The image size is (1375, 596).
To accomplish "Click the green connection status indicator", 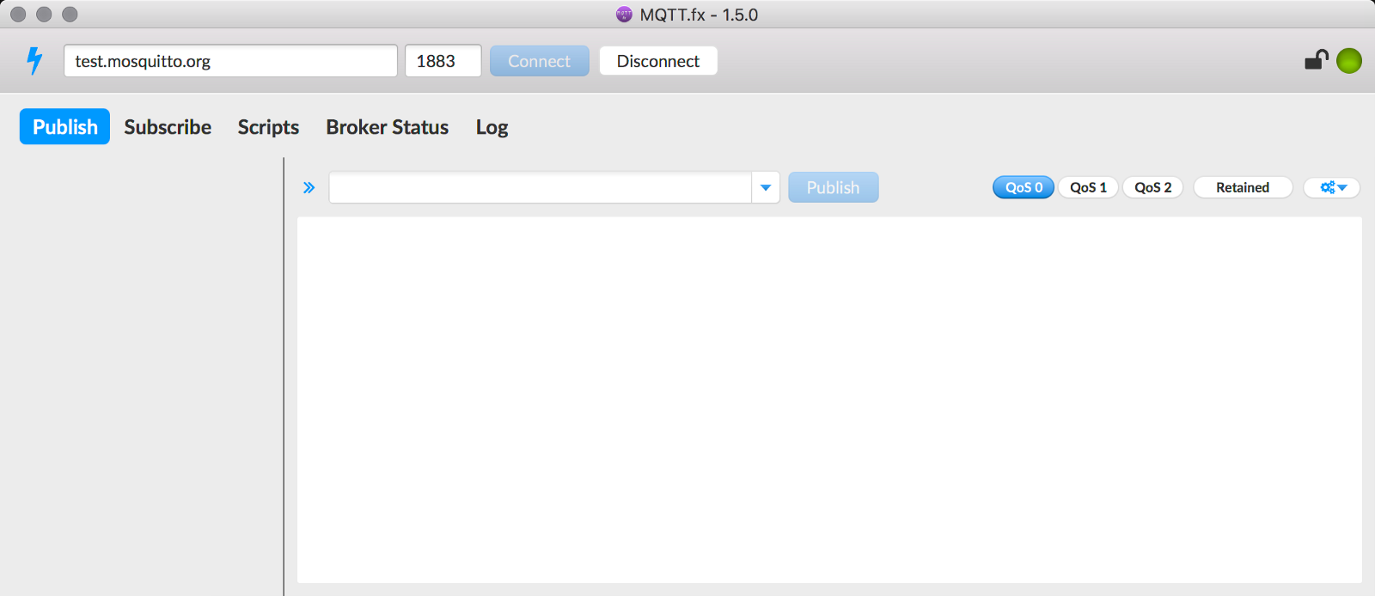I will [1349, 61].
